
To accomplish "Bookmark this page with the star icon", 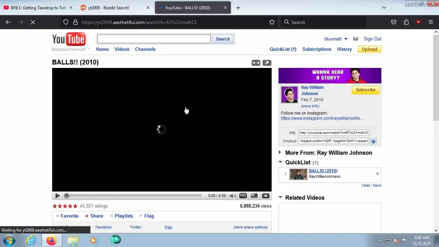I will [272, 22].
